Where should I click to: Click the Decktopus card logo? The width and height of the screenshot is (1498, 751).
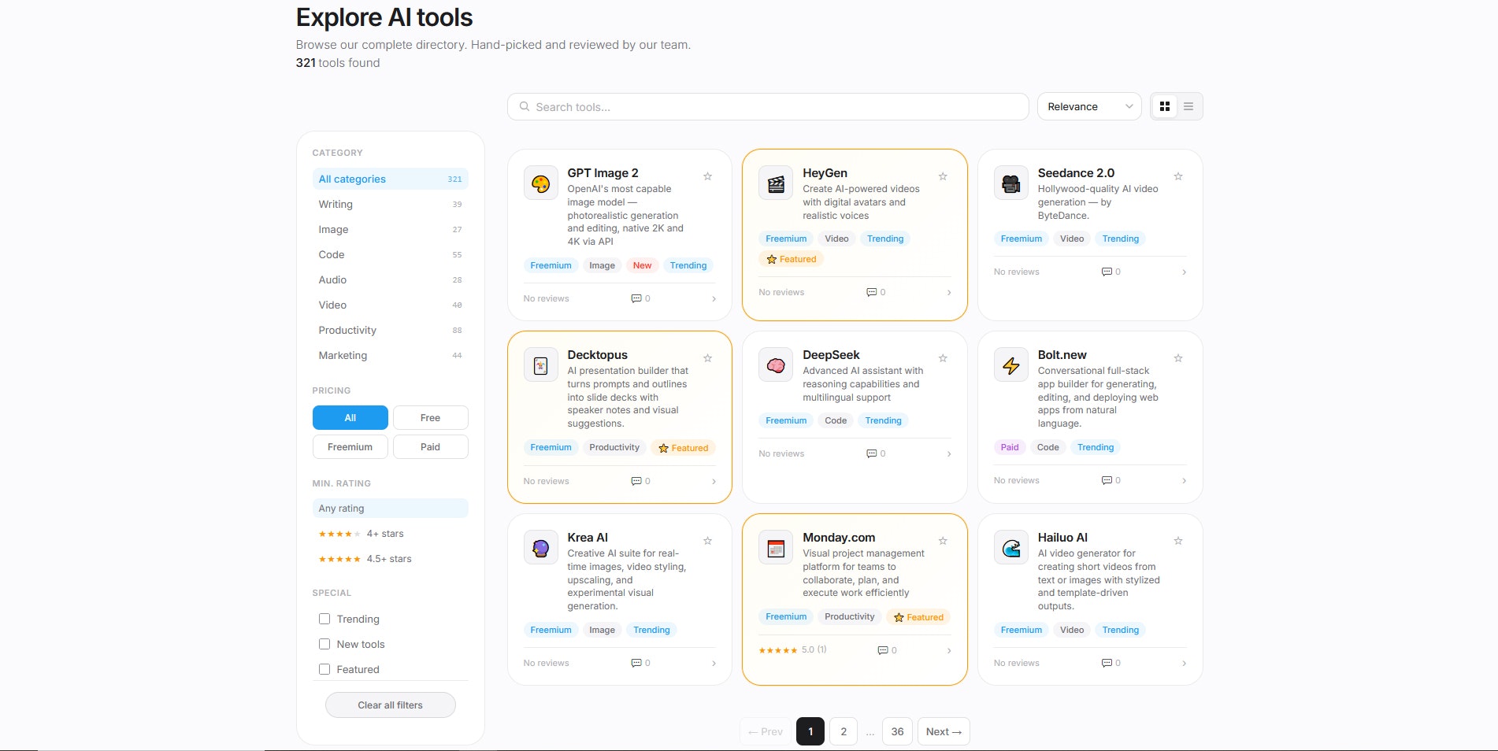point(541,365)
